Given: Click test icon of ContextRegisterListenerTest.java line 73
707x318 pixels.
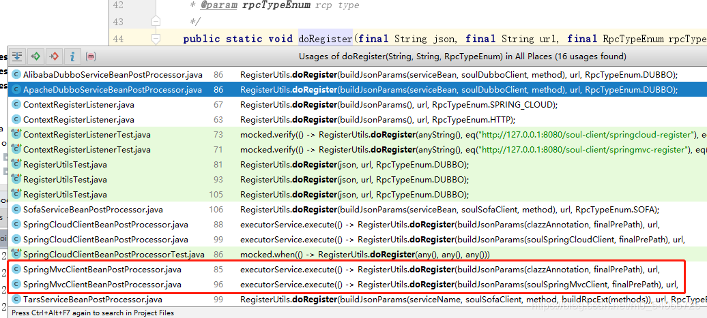Looking at the screenshot, I should [x=16, y=135].
